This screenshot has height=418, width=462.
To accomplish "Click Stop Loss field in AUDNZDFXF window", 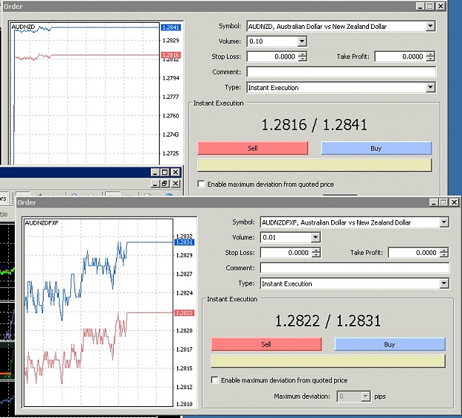I will click(x=286, y=253).
